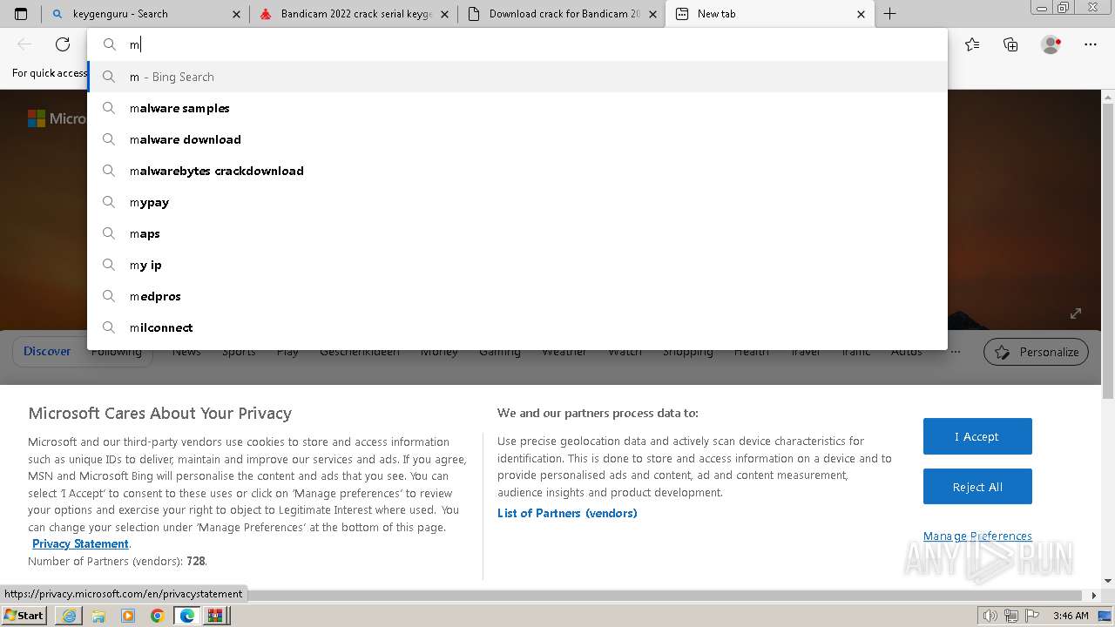The width and height of the screenshot is (1115, 627).
Task: Click the volume speaker tray icon
Action: click(990, 616)
